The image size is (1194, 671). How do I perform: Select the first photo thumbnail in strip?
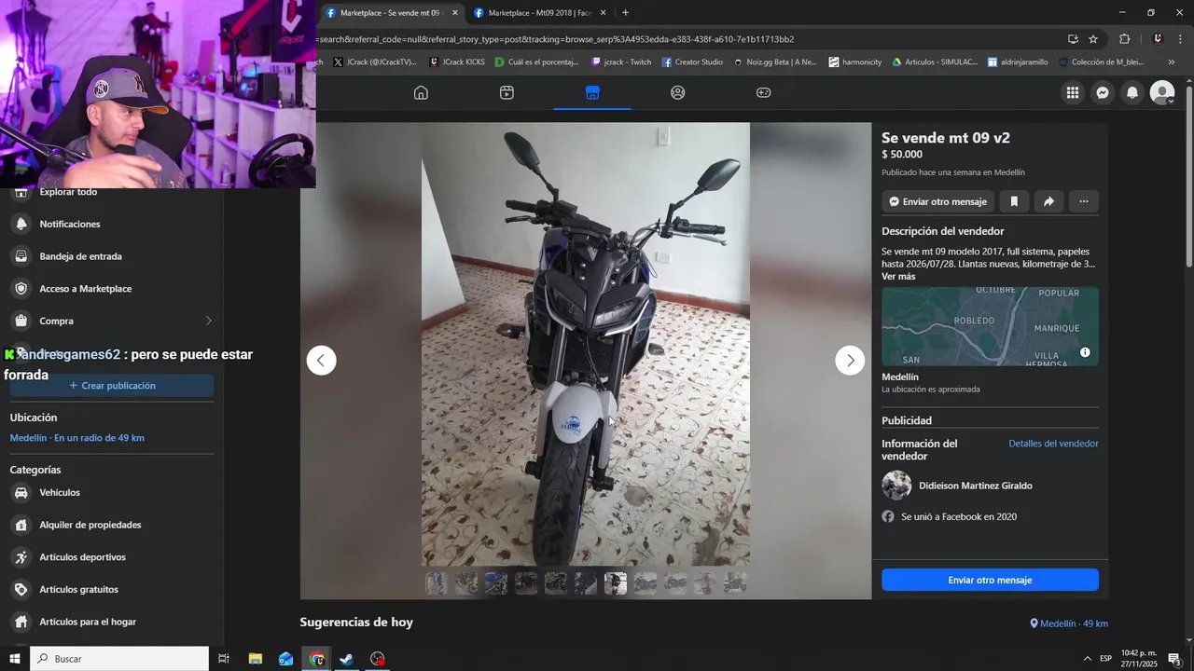(436, 583)
